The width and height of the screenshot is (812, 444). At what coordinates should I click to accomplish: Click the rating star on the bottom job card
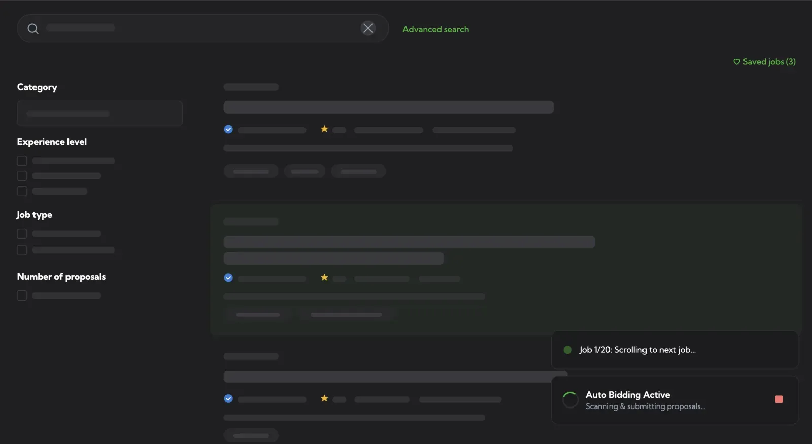tap(324, 398)
